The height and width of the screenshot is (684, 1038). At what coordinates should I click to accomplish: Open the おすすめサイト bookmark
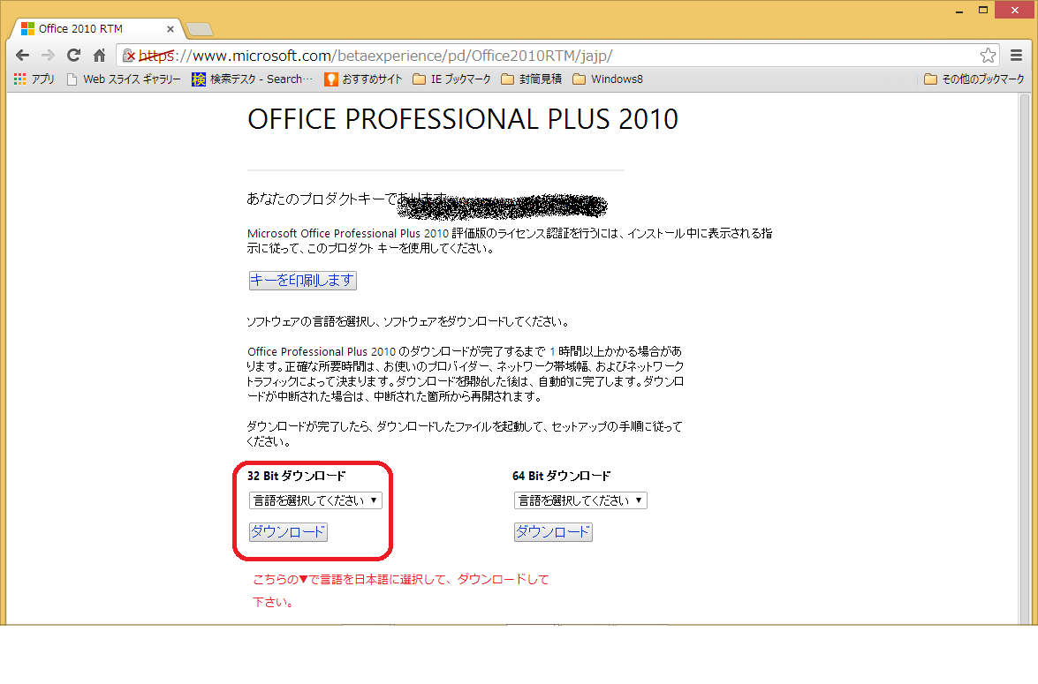click(x=363, y=79)
